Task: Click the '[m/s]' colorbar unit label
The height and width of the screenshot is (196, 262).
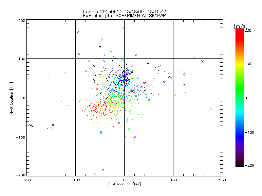Action: pos(241,26)
